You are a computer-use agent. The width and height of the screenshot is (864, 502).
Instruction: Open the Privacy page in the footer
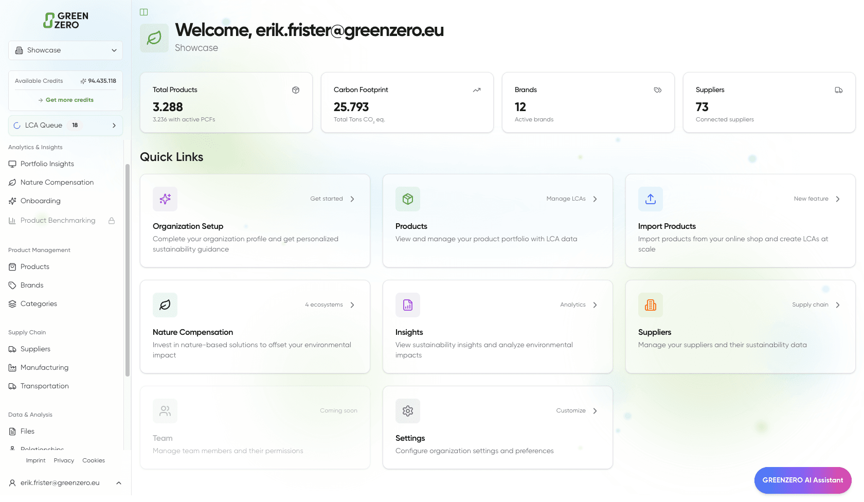(64, 460)
